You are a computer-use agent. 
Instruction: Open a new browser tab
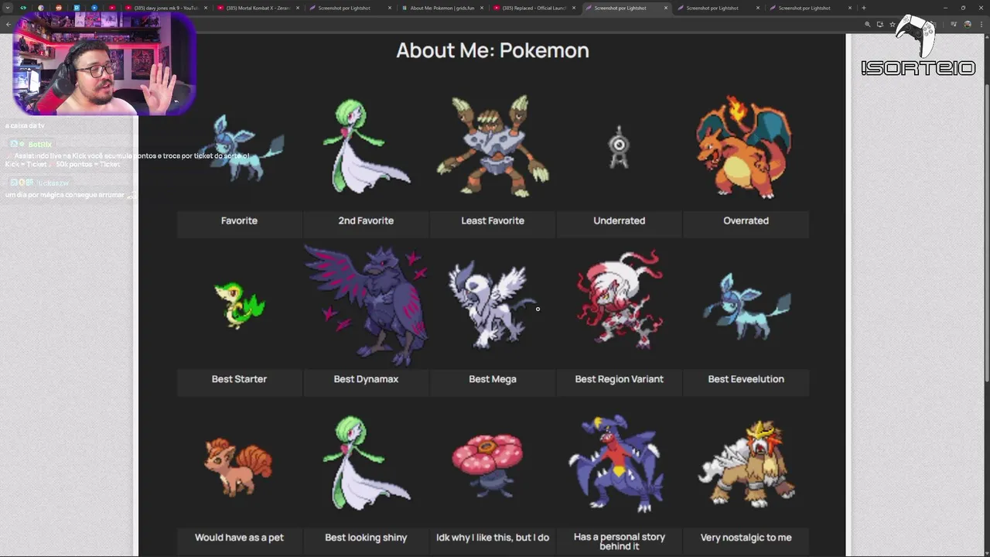pyautogui.click(x=864, y=8)
